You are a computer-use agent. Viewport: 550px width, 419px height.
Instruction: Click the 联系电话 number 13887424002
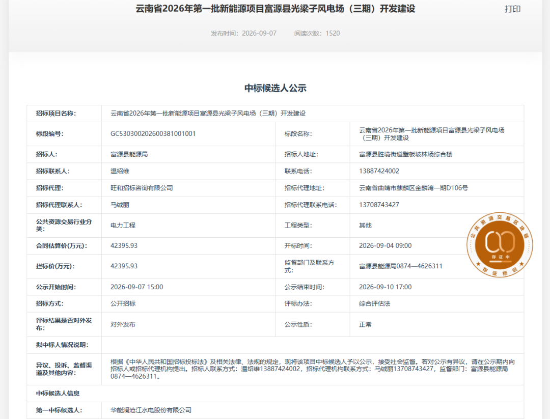pos(379,171)
